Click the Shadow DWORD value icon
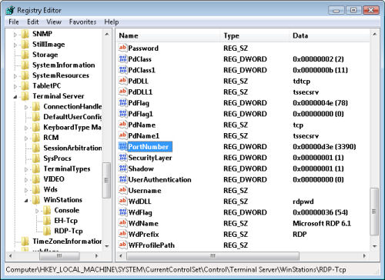 [x=122, y=168]
